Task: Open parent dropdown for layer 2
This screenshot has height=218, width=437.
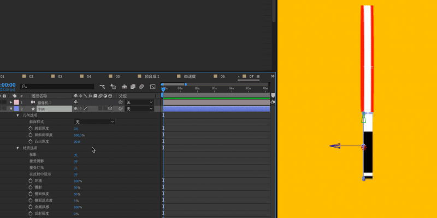Action: (x=139, y=108)
